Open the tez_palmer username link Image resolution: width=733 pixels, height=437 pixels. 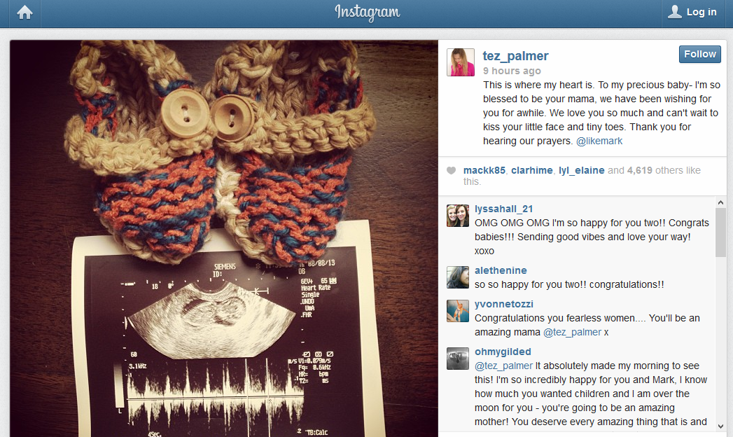[x=515, y=56]
